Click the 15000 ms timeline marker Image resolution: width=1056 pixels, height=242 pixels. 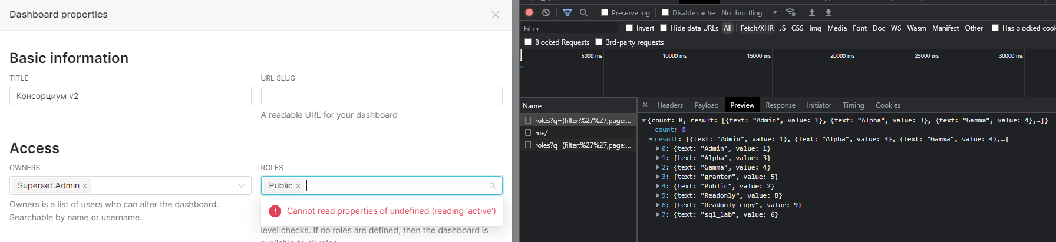[x=758, y=55]
